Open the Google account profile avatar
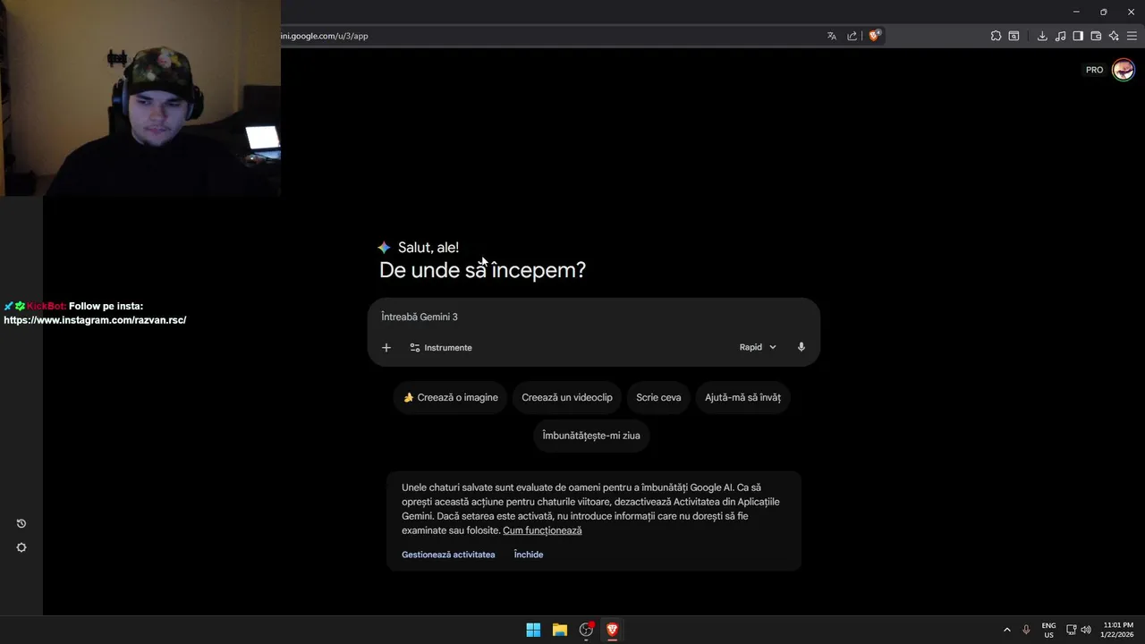The height and width of the screenshot is (644, 1145). [1124, 70]
